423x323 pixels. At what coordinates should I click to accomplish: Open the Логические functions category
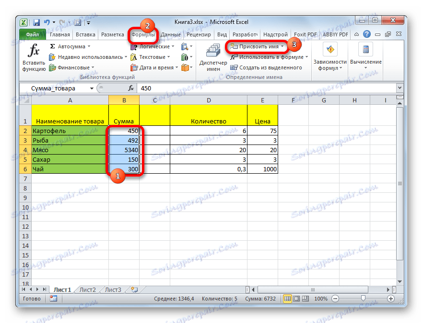point(153,46)
